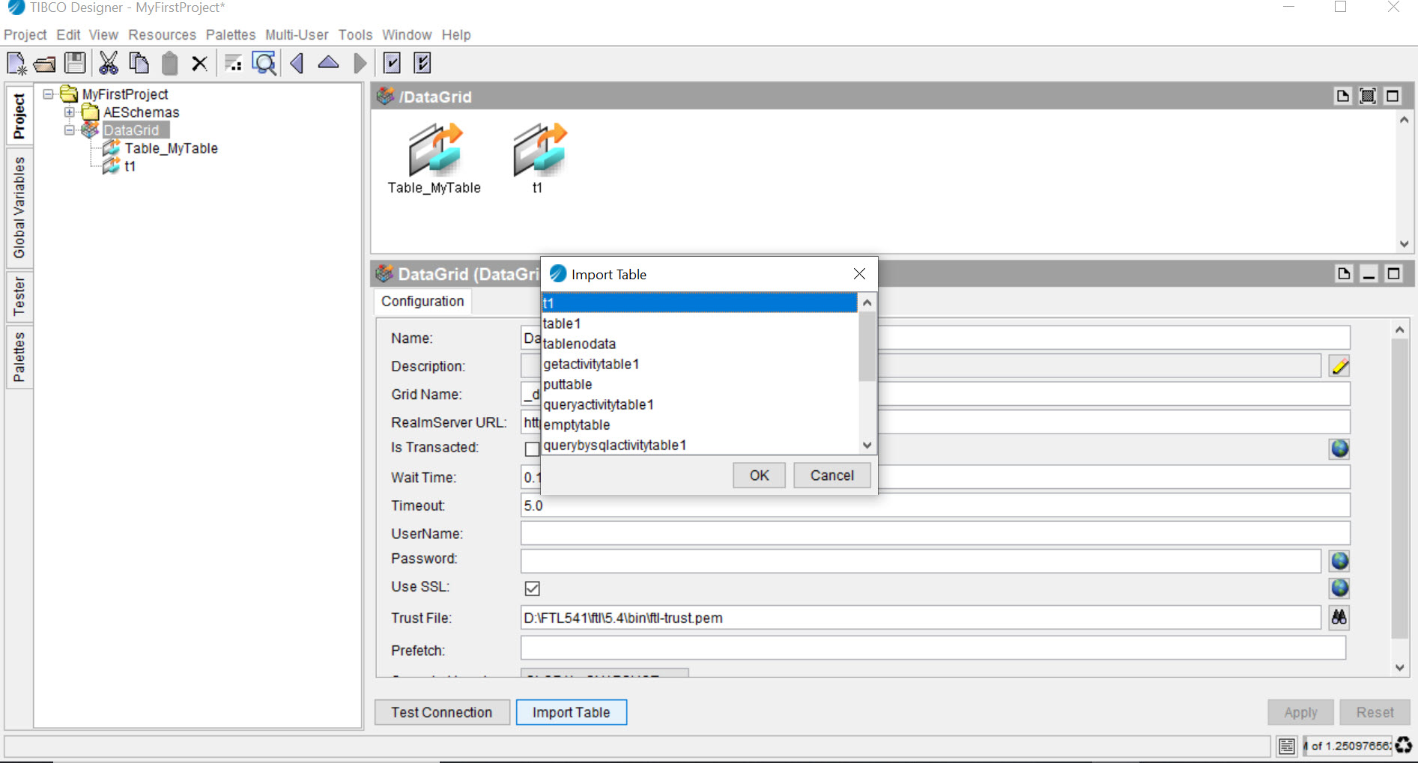This screenshot has height=763, width=1418.
Task: Click the pencil edit icon beside Description
Action: click(x=1339, y=366)
